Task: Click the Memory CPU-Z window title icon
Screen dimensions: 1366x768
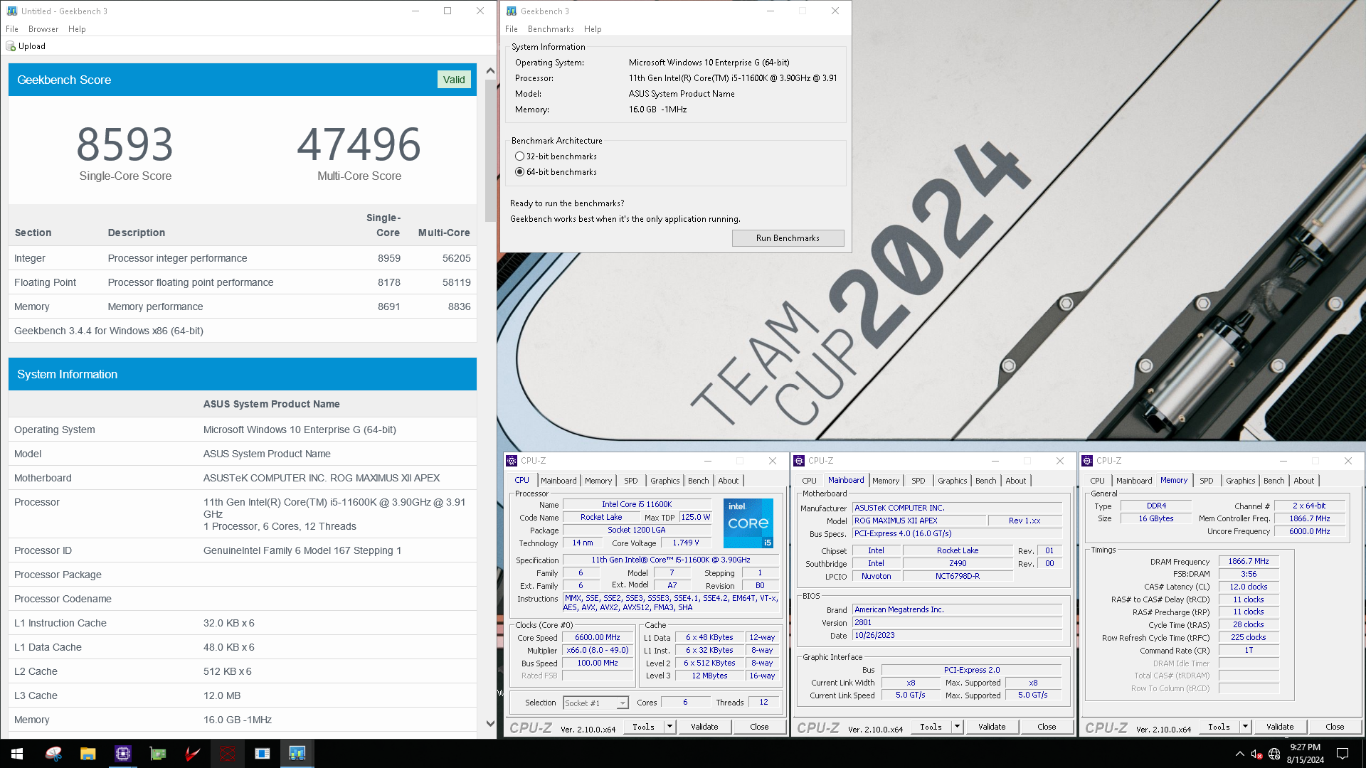Action: pyautogui.click(x=1087, y=461)
